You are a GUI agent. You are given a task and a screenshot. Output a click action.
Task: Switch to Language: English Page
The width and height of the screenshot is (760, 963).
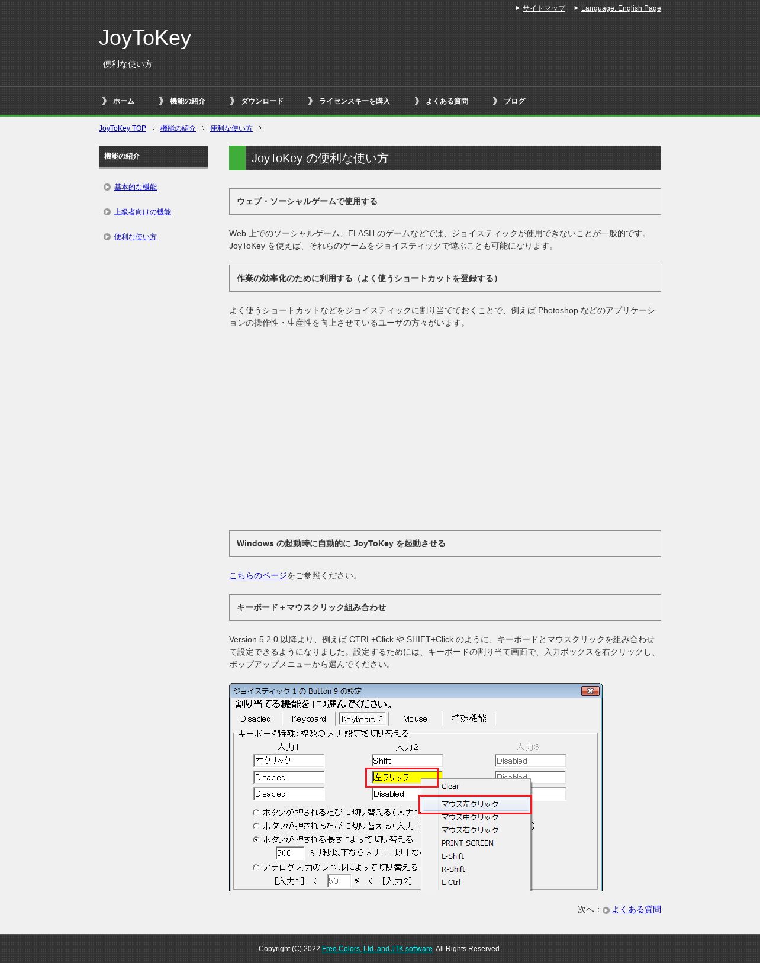click(x=621, y=8)
